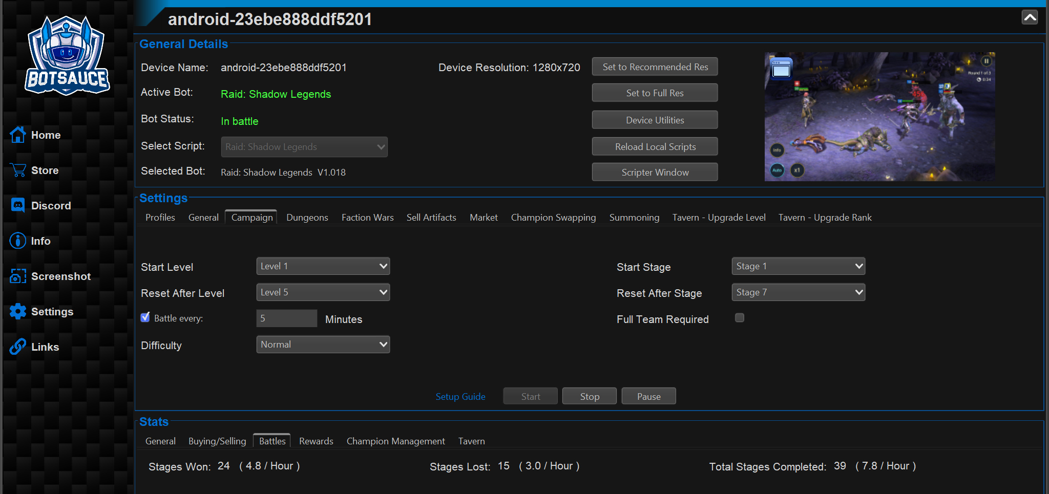Collapse panel with top-right chevron arrow

tap(1030, 17)
